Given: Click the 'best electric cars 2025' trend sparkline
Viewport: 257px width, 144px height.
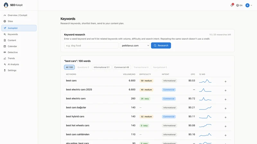Looking at the screenshot, I should pyautogui.click(x=205, y=90).
